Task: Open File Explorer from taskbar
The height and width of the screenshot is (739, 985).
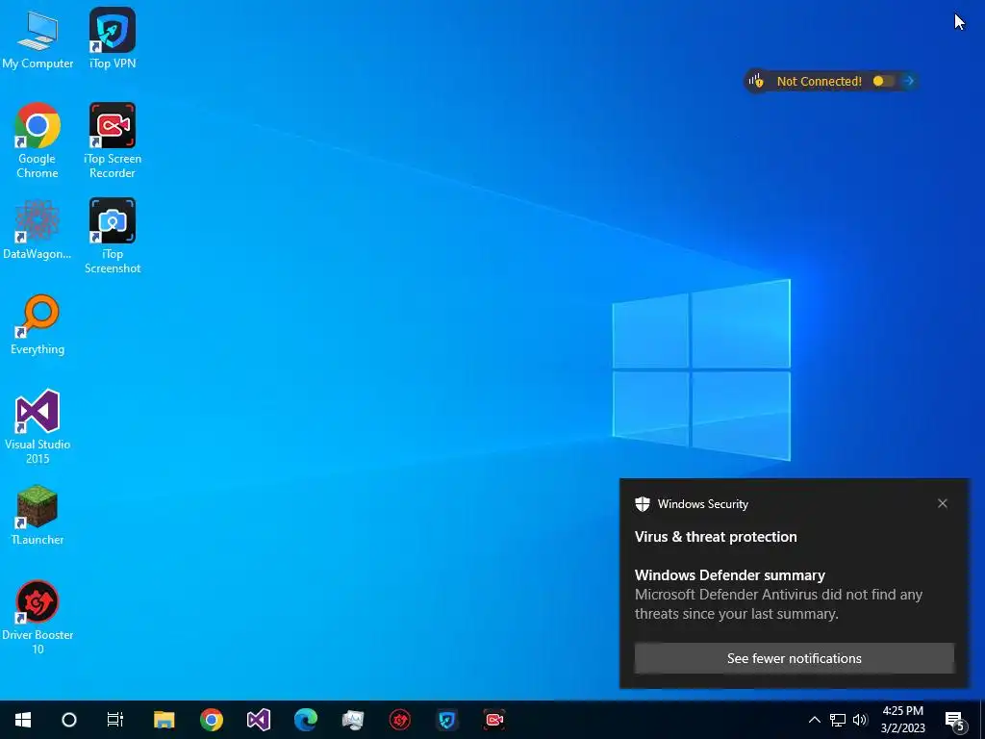Action: point(164,720)
